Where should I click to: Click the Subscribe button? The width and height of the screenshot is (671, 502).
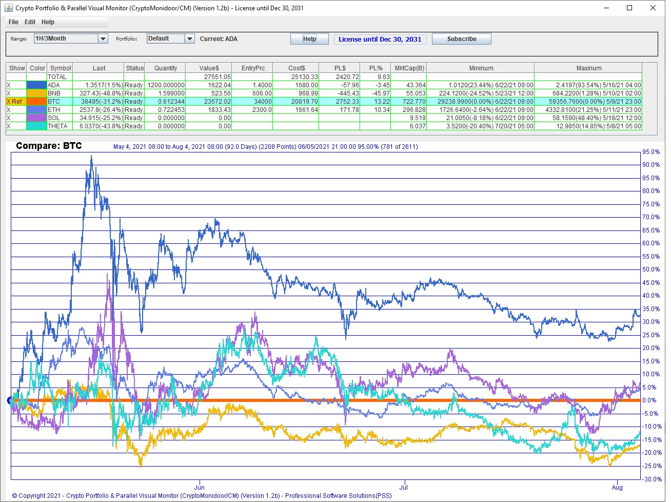tap(462, 39)
